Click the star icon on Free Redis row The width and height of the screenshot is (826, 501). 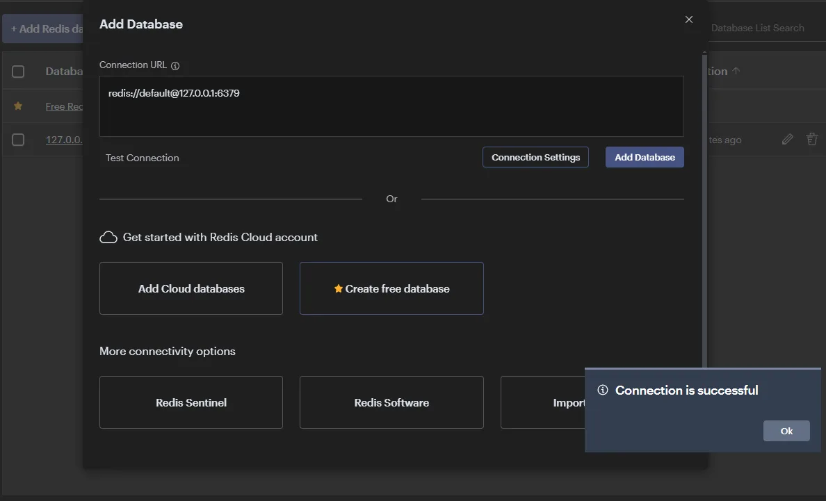[18, 106]
